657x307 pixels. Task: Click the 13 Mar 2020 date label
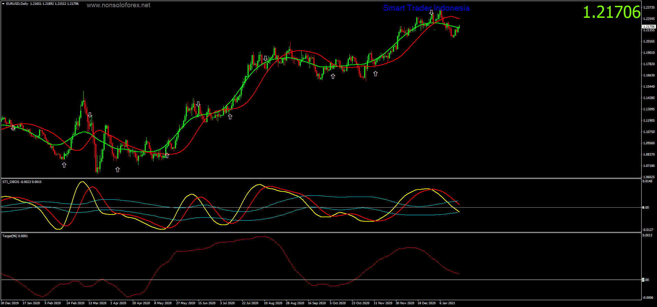pyautogui.click(x=97, y=303)
